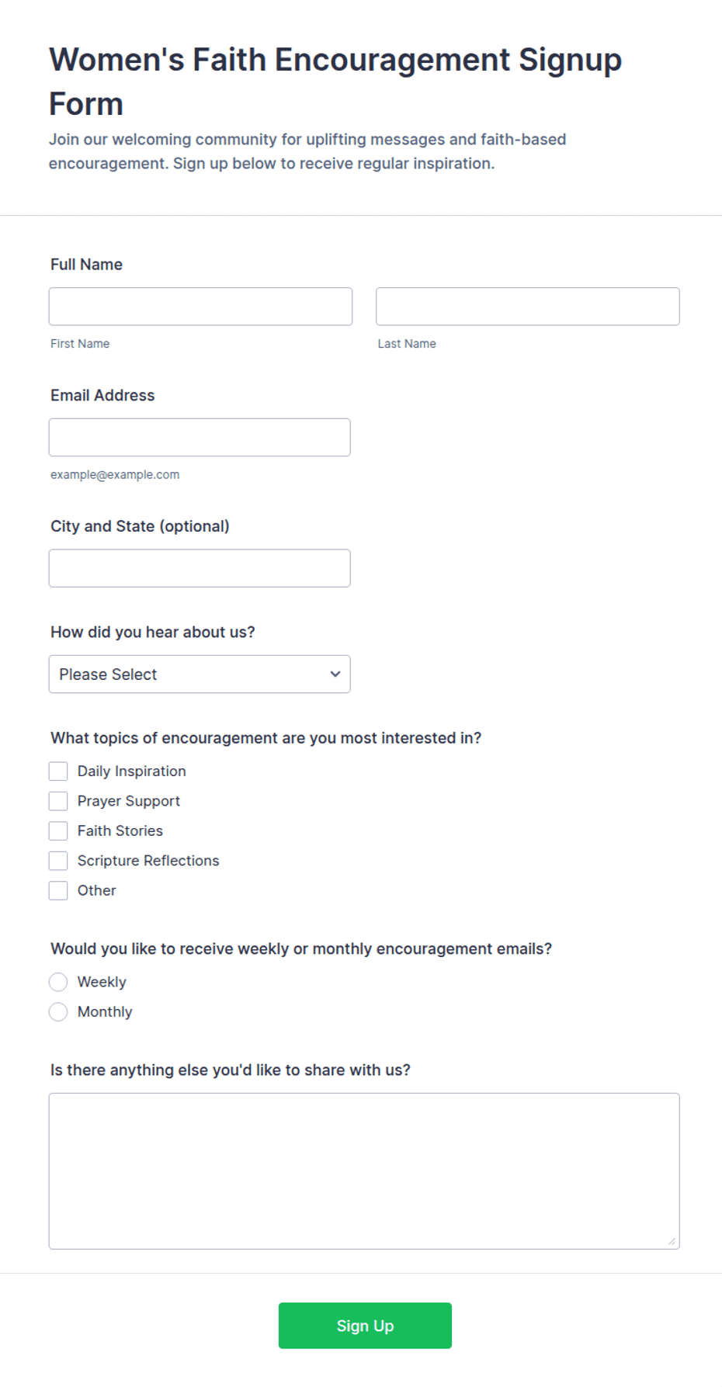Check the Other topic checkbox

tap(58, 891)
